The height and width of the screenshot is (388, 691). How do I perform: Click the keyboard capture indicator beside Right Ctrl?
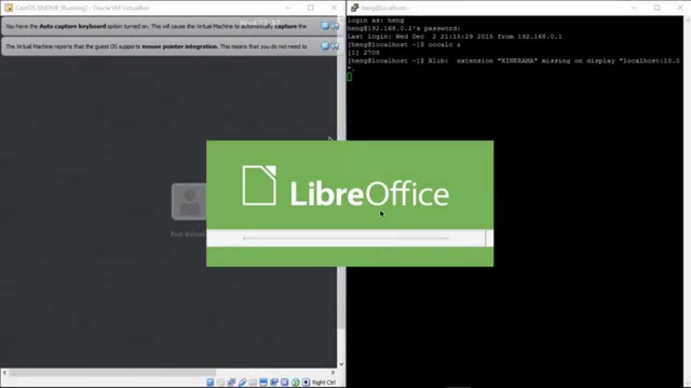(x=306, y=382)
